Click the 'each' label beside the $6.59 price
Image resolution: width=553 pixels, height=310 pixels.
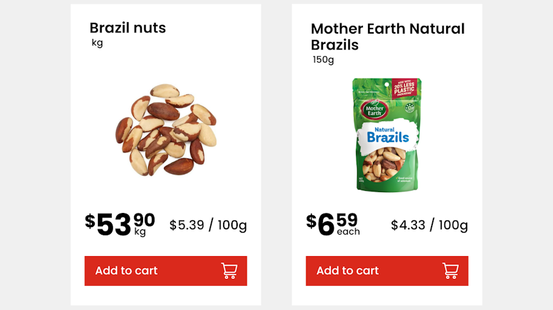tap(348, 232)
